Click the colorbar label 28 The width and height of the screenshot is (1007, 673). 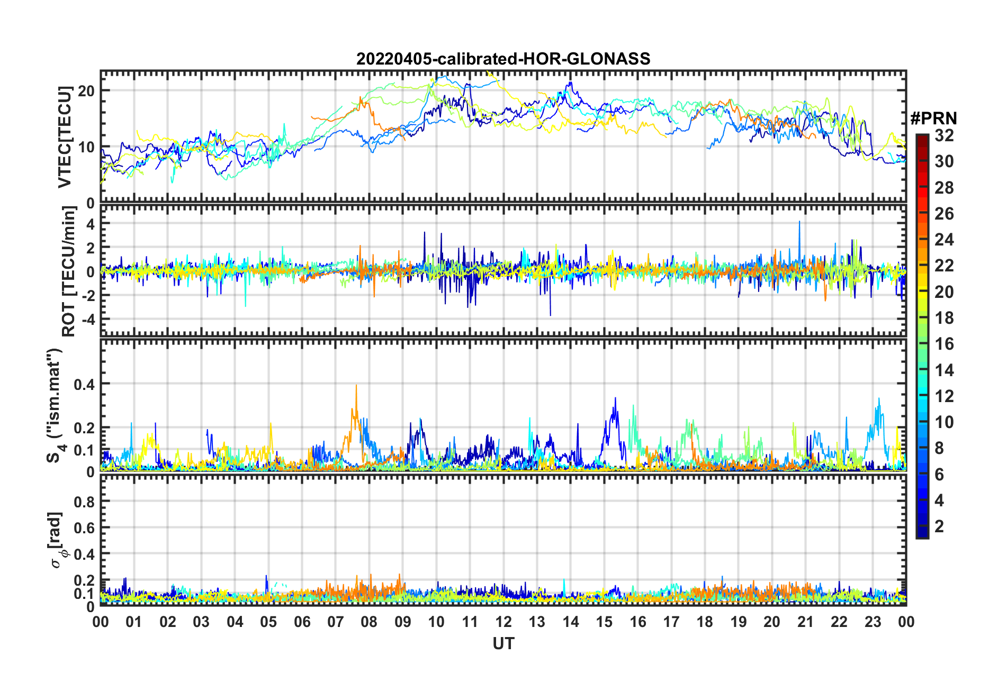[x=944, y=188]
